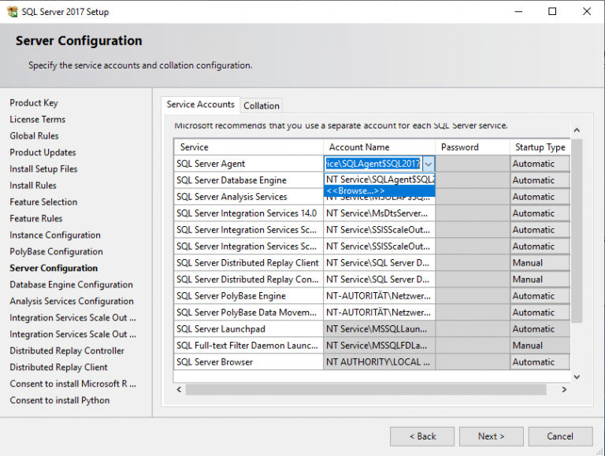
Task: Select NT Service\SQLAgent$SQL option in dropdown list
Action: (379, 180)
